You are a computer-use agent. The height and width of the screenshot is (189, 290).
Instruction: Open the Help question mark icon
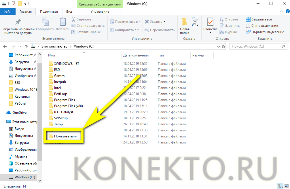click(x=288, y=12)
